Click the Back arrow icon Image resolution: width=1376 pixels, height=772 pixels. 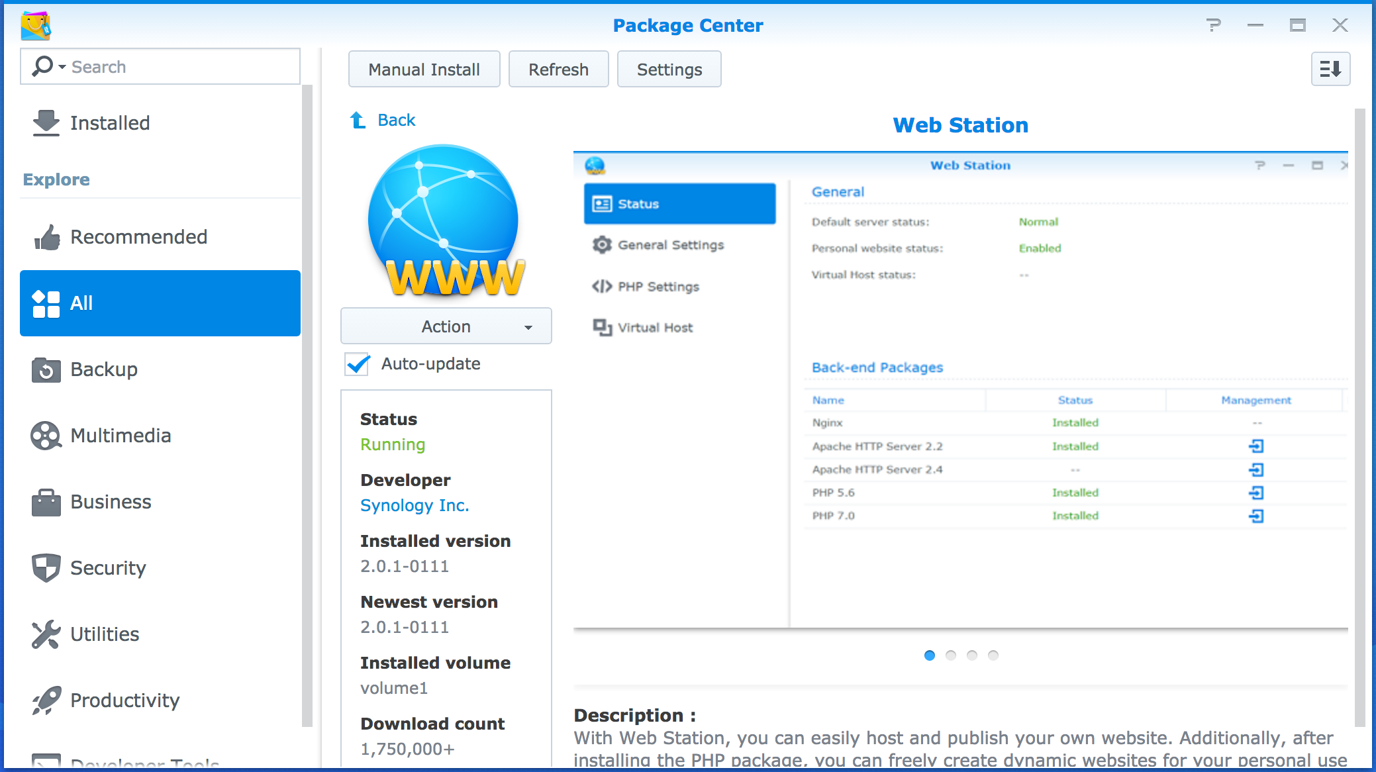pos(358,120)
